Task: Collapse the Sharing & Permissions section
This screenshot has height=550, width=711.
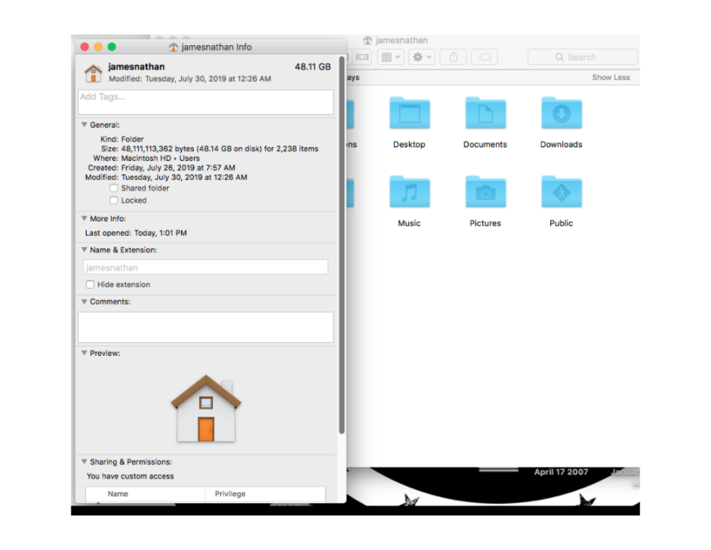Action: coord(84,462)
